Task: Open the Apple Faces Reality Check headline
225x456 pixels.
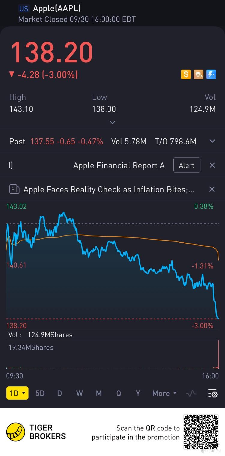Action: 109,190
